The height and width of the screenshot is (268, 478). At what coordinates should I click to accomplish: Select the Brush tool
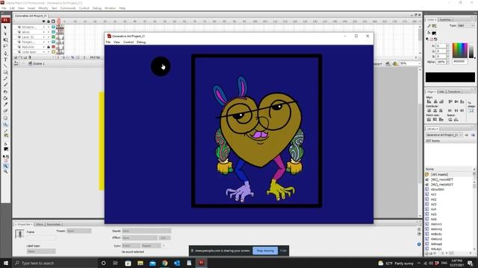tap(5, 85)
